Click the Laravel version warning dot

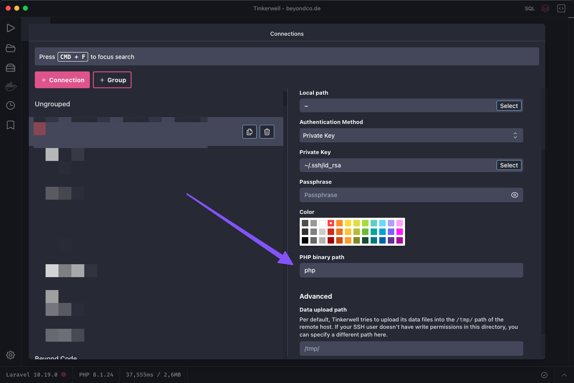[x=64, y=374]
